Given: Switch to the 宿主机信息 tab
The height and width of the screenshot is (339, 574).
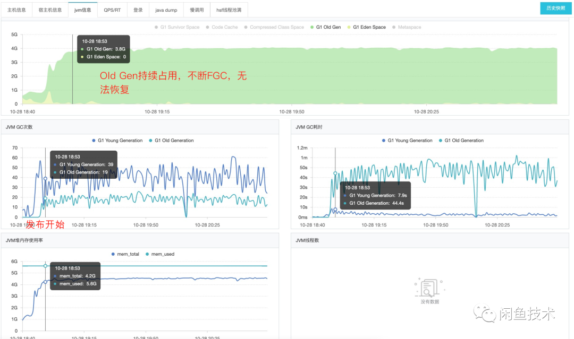Looking at the screenshot, I should (x=50, y=10).
